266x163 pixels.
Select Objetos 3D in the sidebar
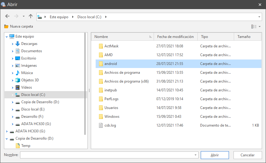click(30, 80)
